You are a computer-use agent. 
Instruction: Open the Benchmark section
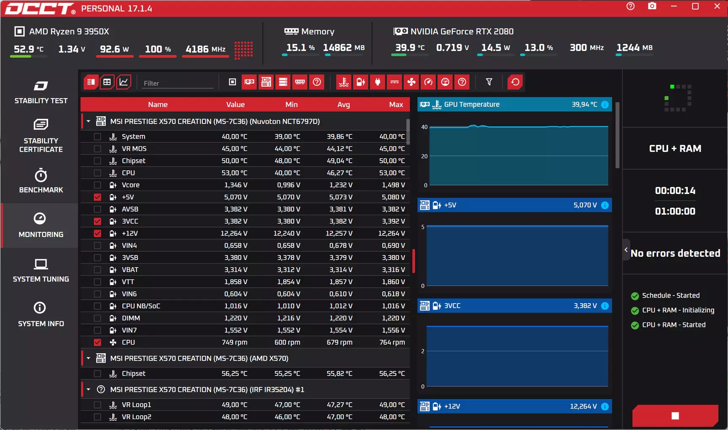[x=41, y=181]
